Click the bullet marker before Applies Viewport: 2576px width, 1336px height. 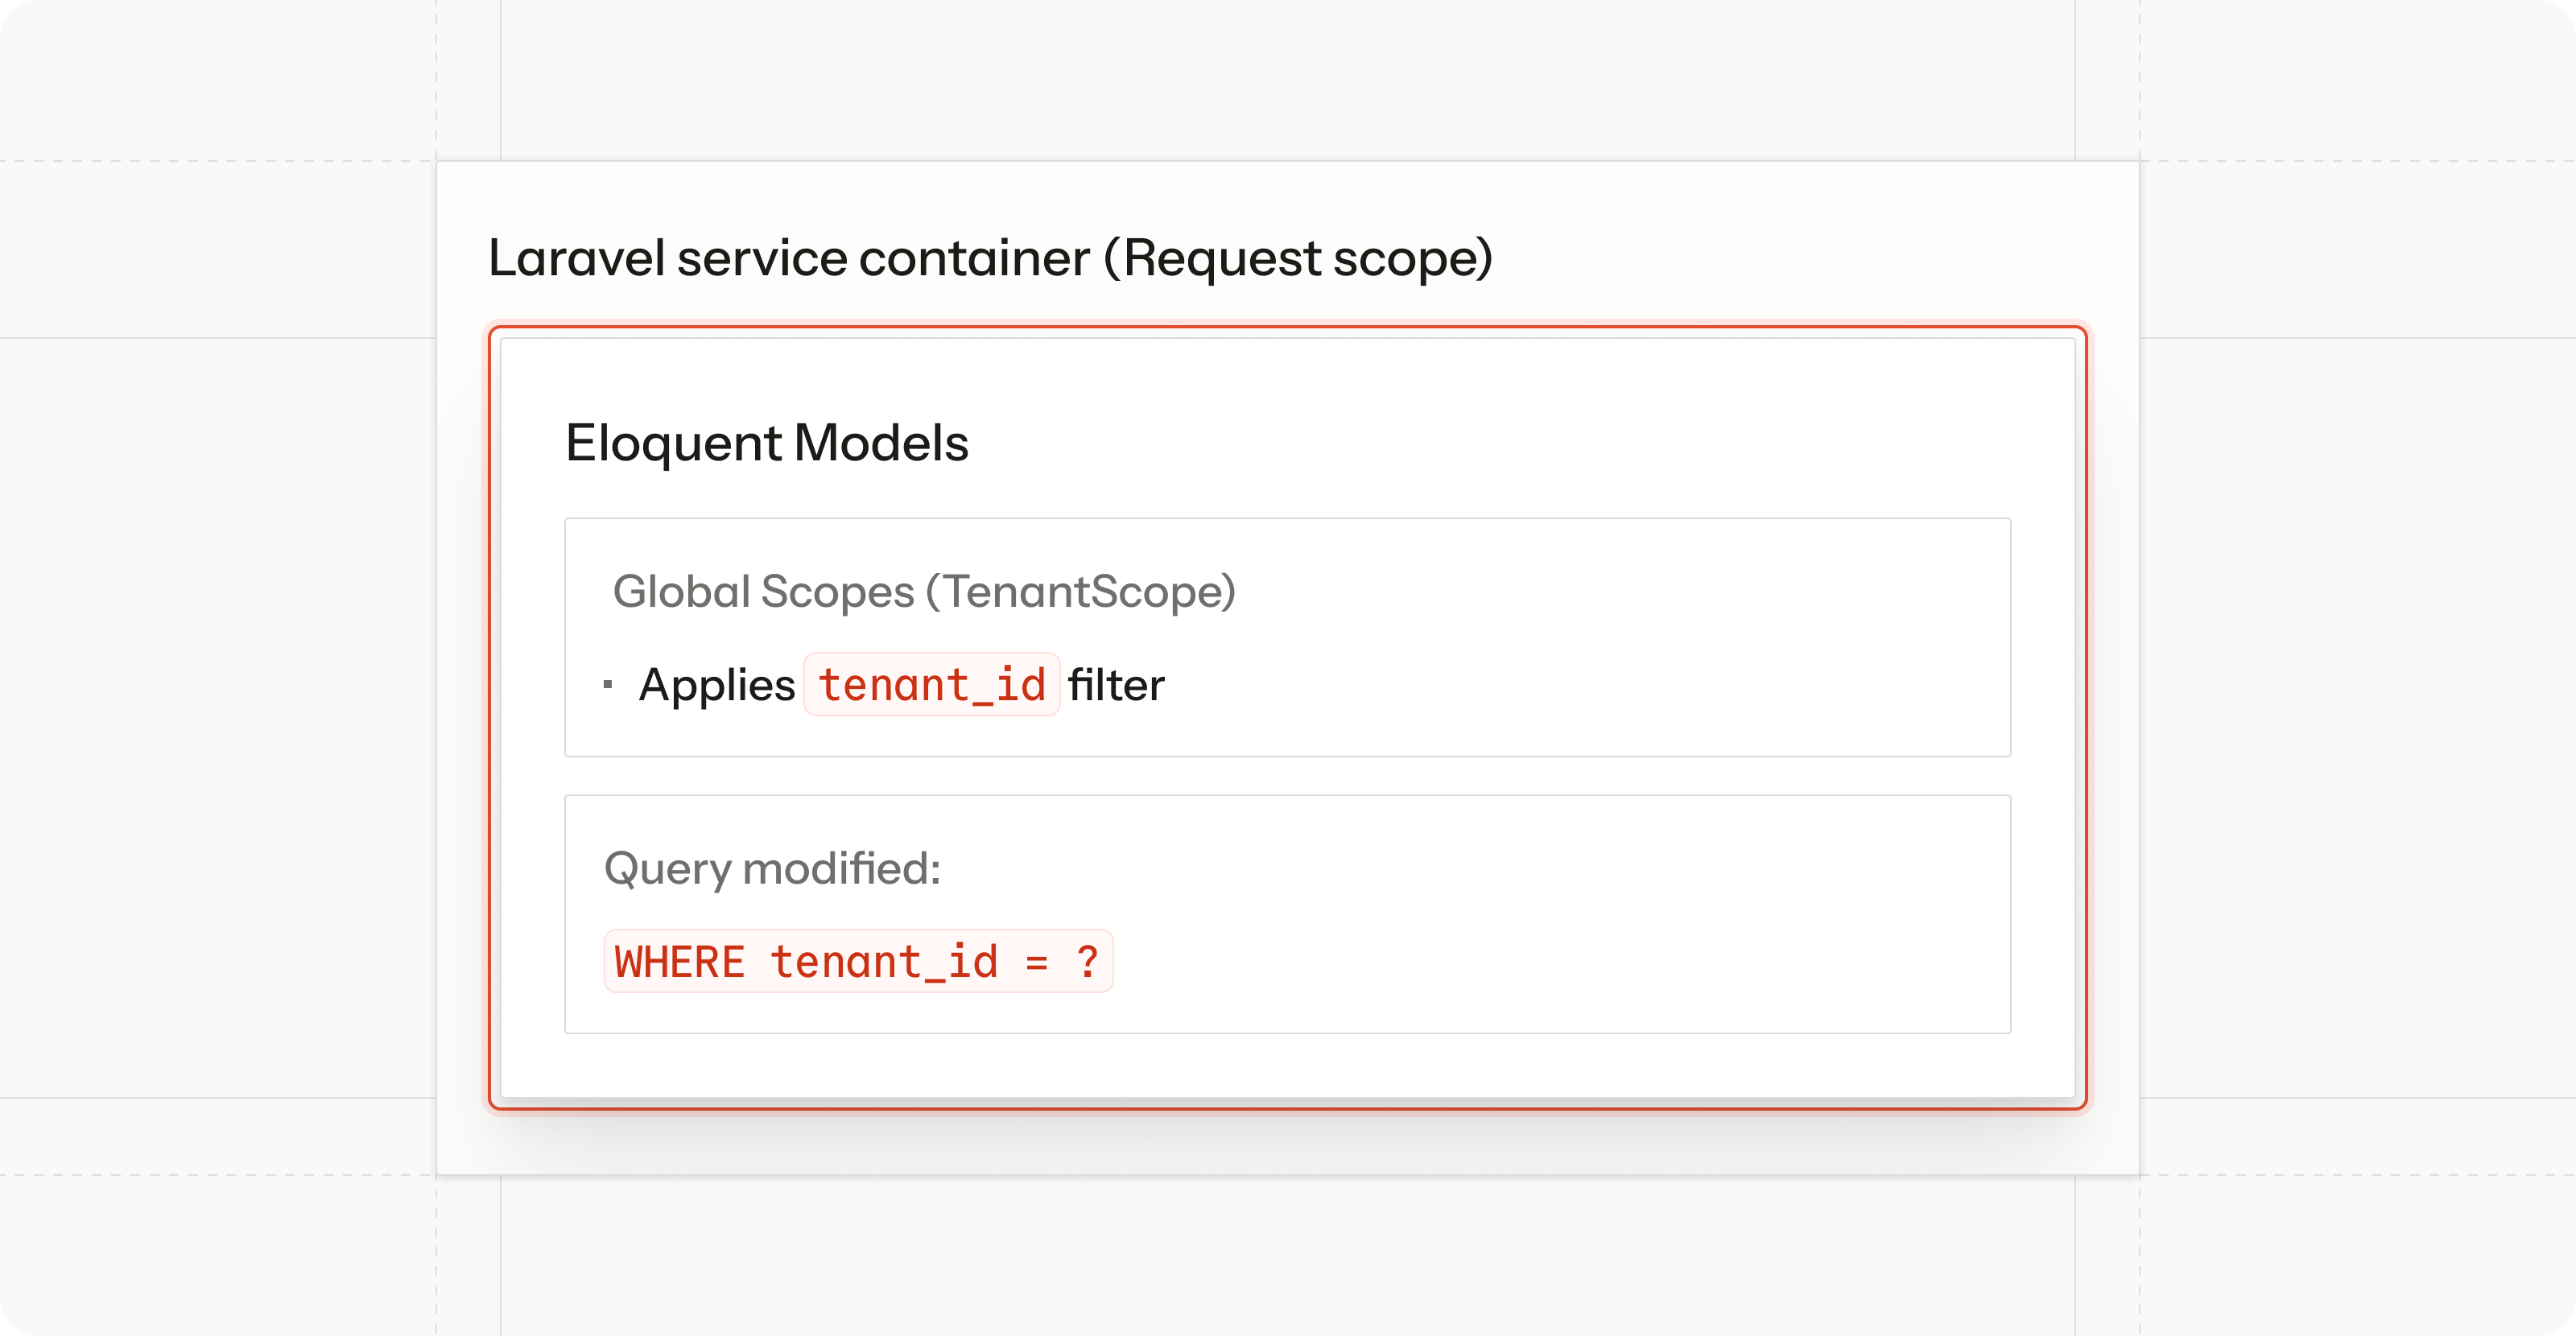point(607,685)
